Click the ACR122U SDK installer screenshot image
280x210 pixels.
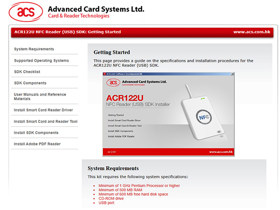point(168,114)
